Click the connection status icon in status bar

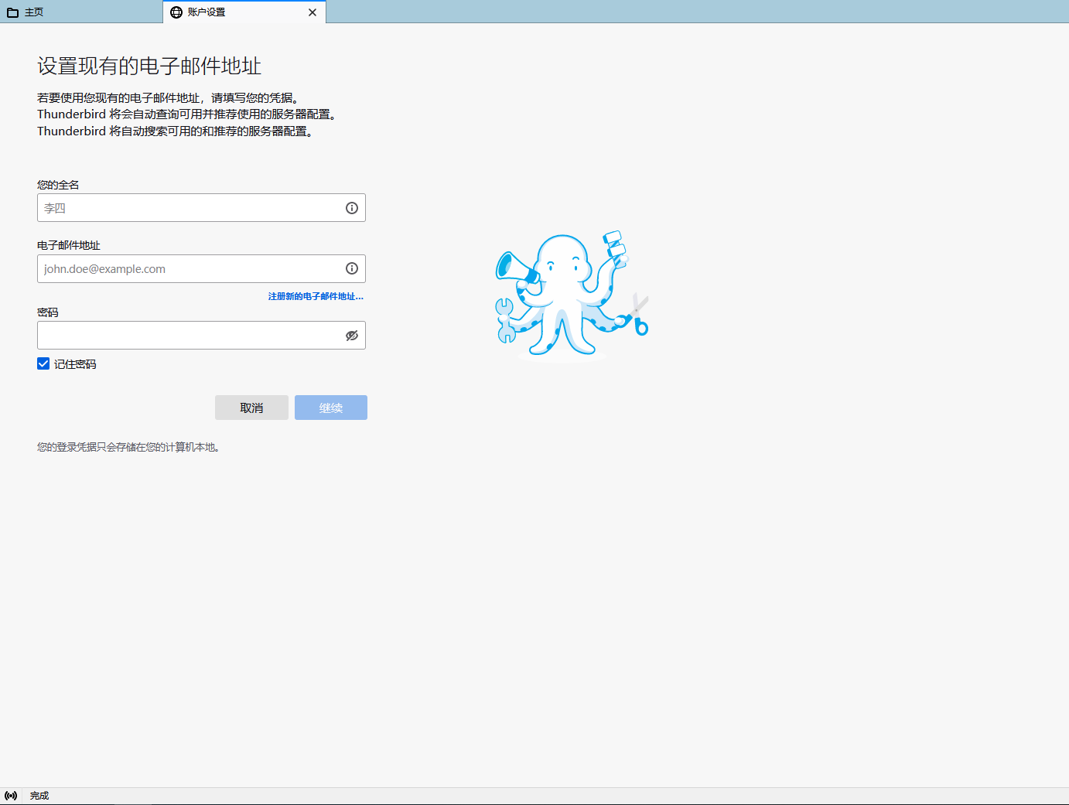click(x=11, y=796)
